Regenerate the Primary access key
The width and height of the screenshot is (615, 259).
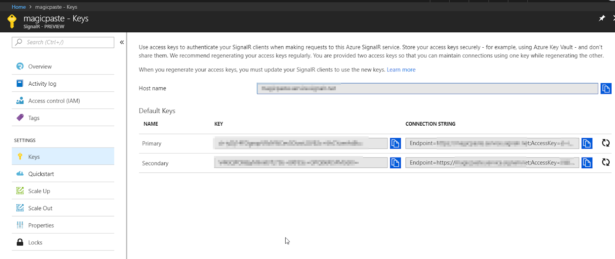[606, 143]
